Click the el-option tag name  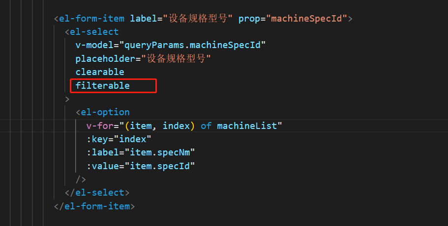pyautogui.click(x=105, y=112)
